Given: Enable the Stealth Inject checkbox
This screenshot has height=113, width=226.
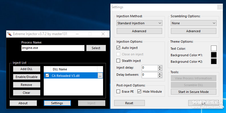Looking at the screenshot, I should (x=118, y=61).
